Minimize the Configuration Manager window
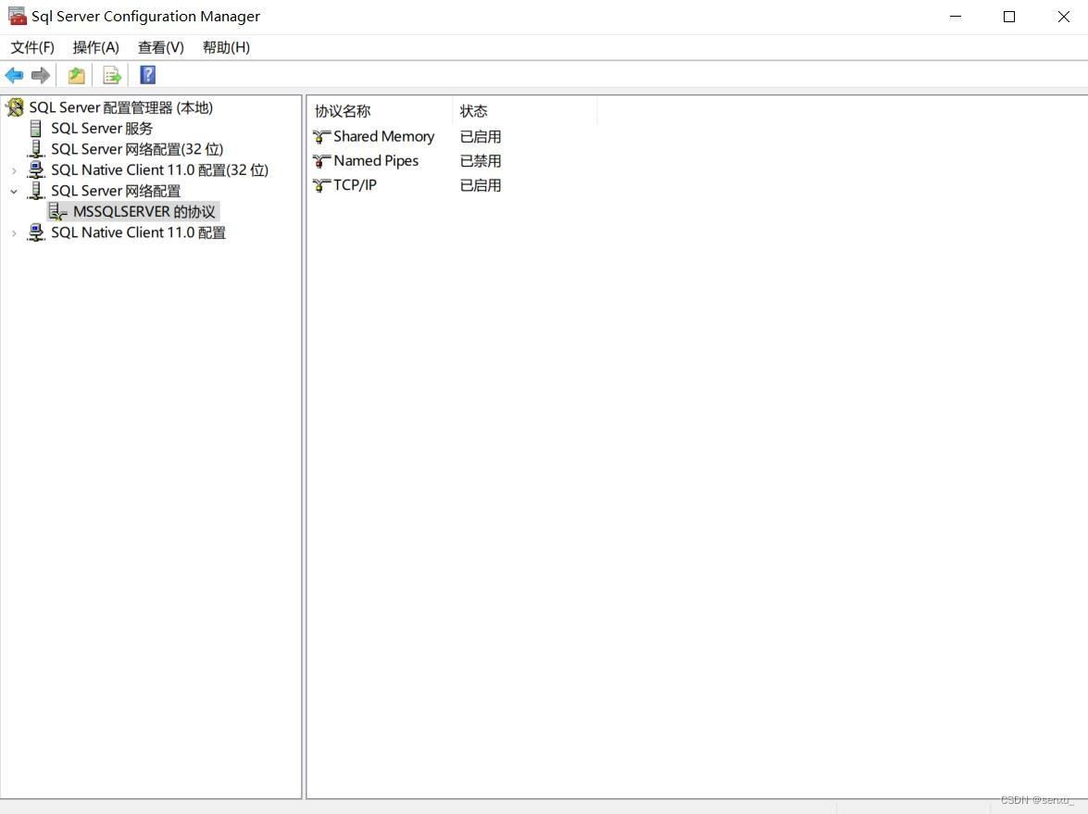 956,17
